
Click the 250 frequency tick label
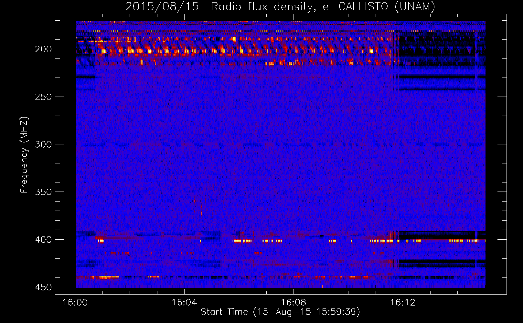tap(43, 97)
